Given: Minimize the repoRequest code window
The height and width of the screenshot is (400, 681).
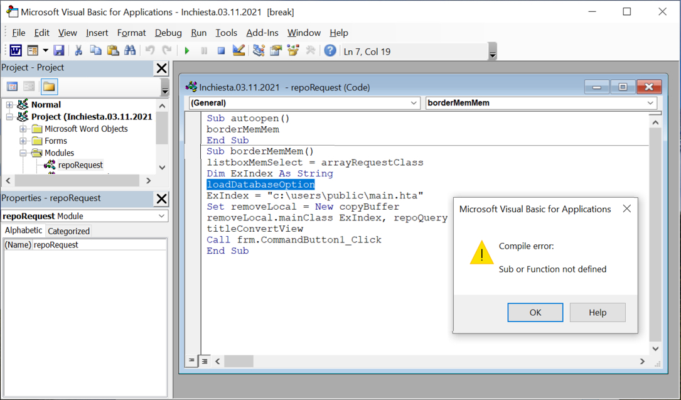Looking at the screenshot, I should [597, 87].
